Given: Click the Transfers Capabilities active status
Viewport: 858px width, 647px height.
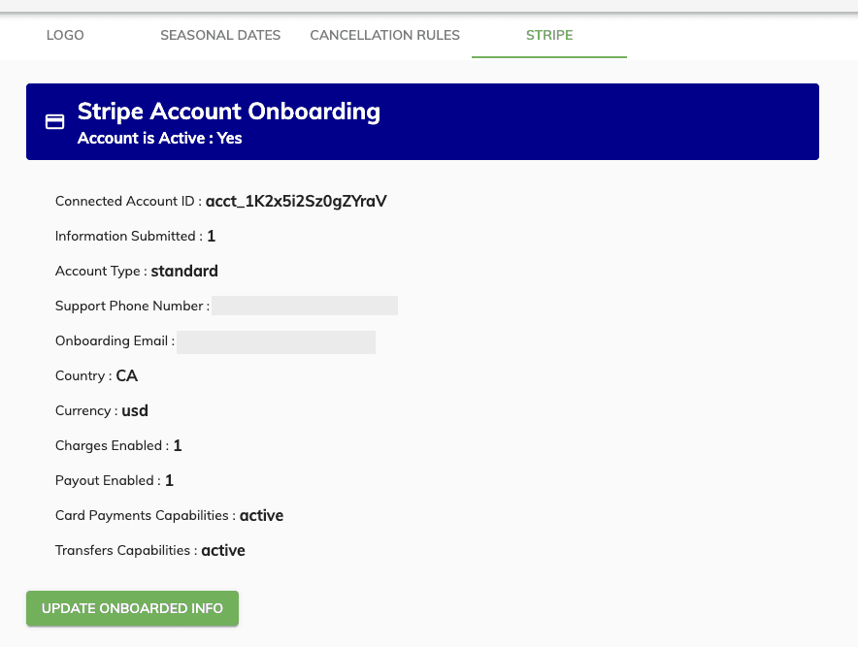Looking at the screenshot, I should [x=223, y=551].
